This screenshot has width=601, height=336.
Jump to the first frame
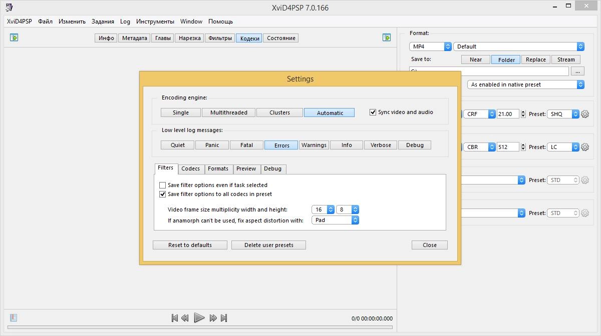174,318
